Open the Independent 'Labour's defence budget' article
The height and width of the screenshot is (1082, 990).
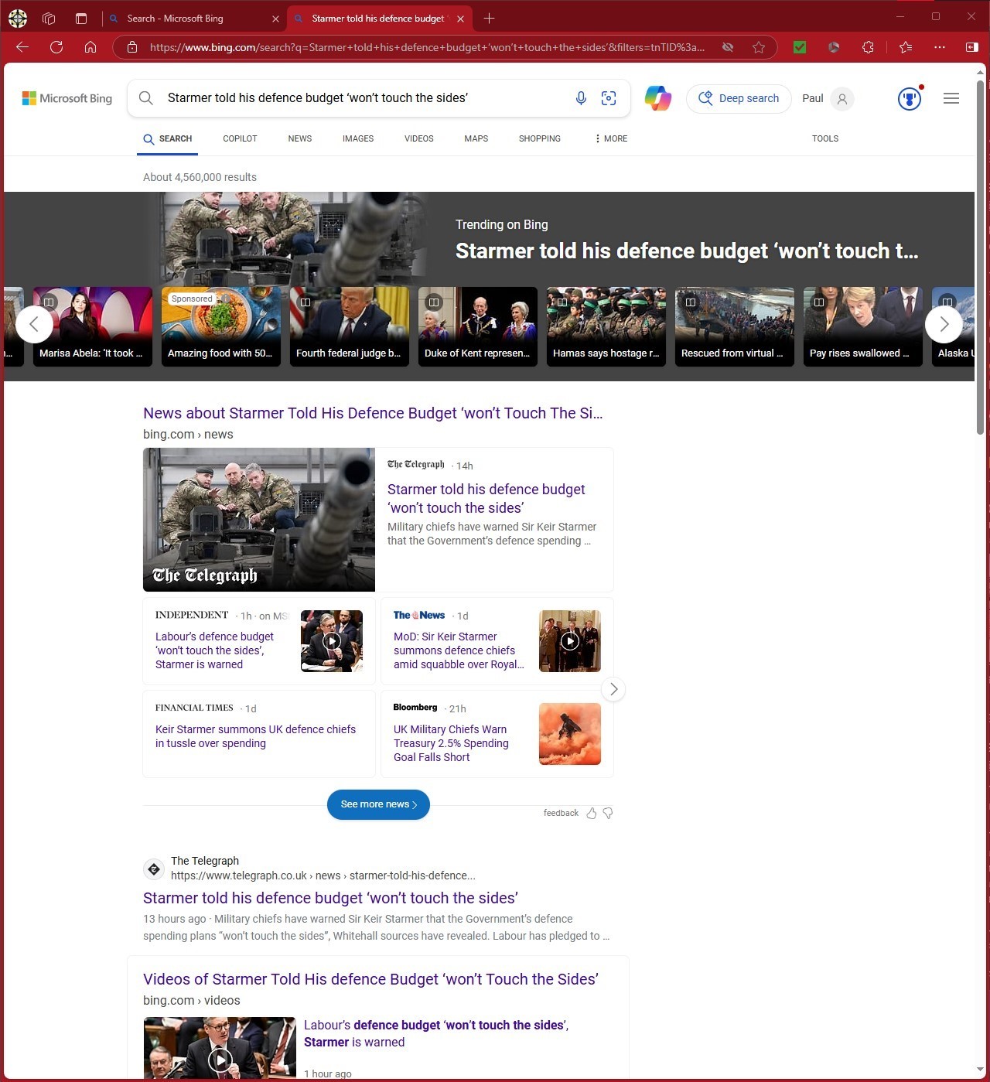[x=215, y=650]
